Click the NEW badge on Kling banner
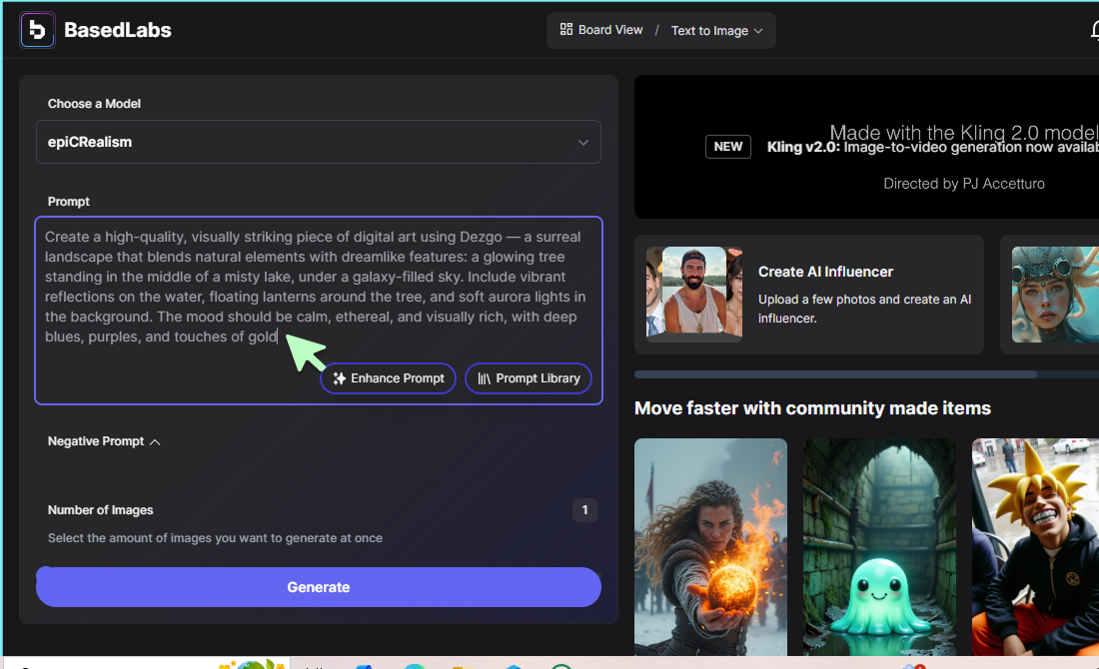This screenshot has width=1099, height=669. coord(728,147)
